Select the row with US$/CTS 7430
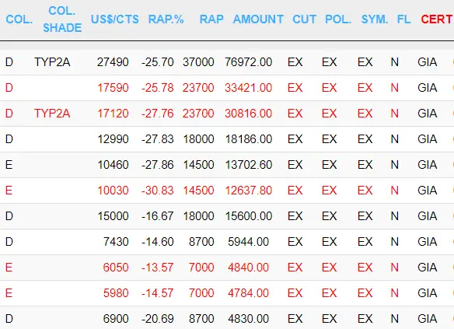Viewport: 454px width, 329px height. pos(227,242)
